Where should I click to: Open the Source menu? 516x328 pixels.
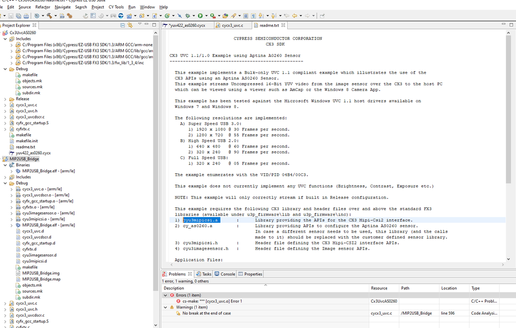pyautogui.click(x=25, y=7)
